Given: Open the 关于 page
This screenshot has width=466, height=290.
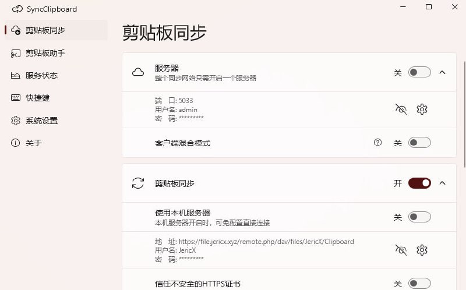Looking at the screenshot, I should point(56,143).
